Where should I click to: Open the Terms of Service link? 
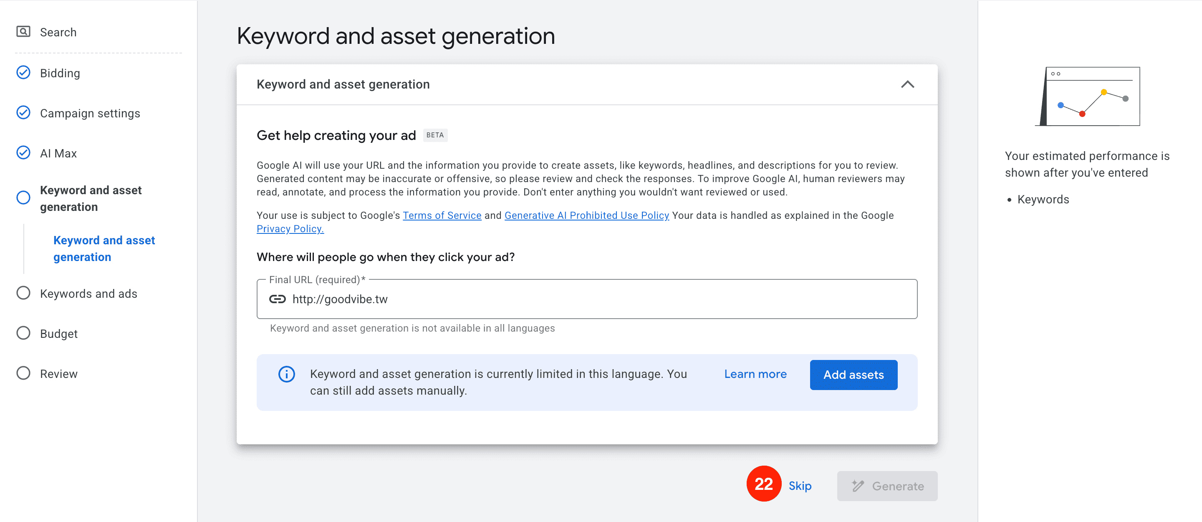tap(442, 215)
